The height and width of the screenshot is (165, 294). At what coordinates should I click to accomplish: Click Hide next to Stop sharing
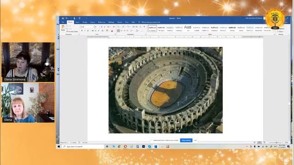(195, 140)
